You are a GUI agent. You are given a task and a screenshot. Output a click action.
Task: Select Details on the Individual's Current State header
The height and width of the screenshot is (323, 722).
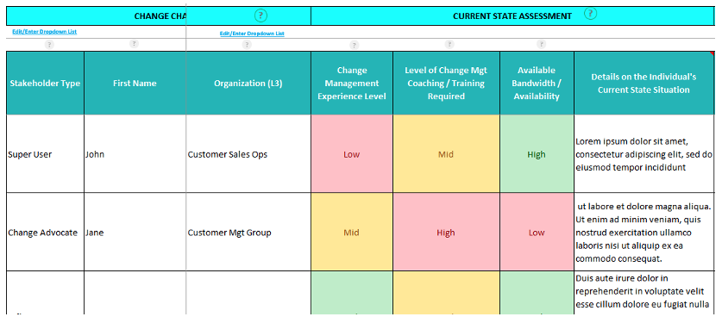click(644, 84)
